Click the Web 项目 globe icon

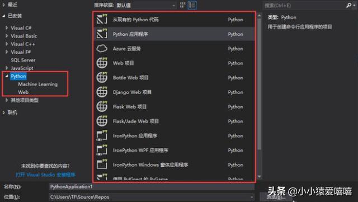pos(102,63)
